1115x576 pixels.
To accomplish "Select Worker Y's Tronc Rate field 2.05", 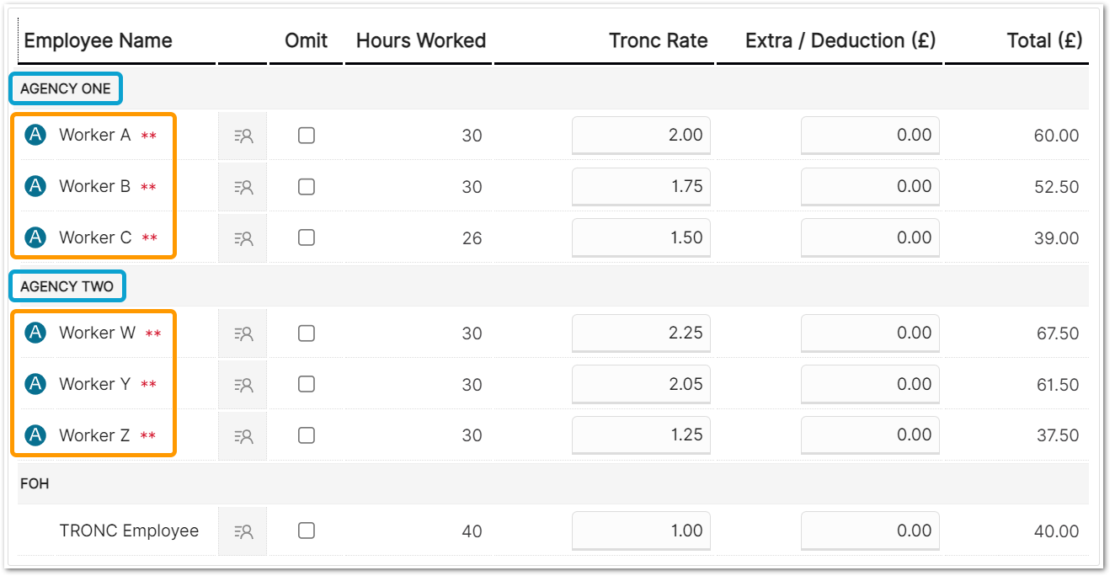I will click(x=641, y=384).
